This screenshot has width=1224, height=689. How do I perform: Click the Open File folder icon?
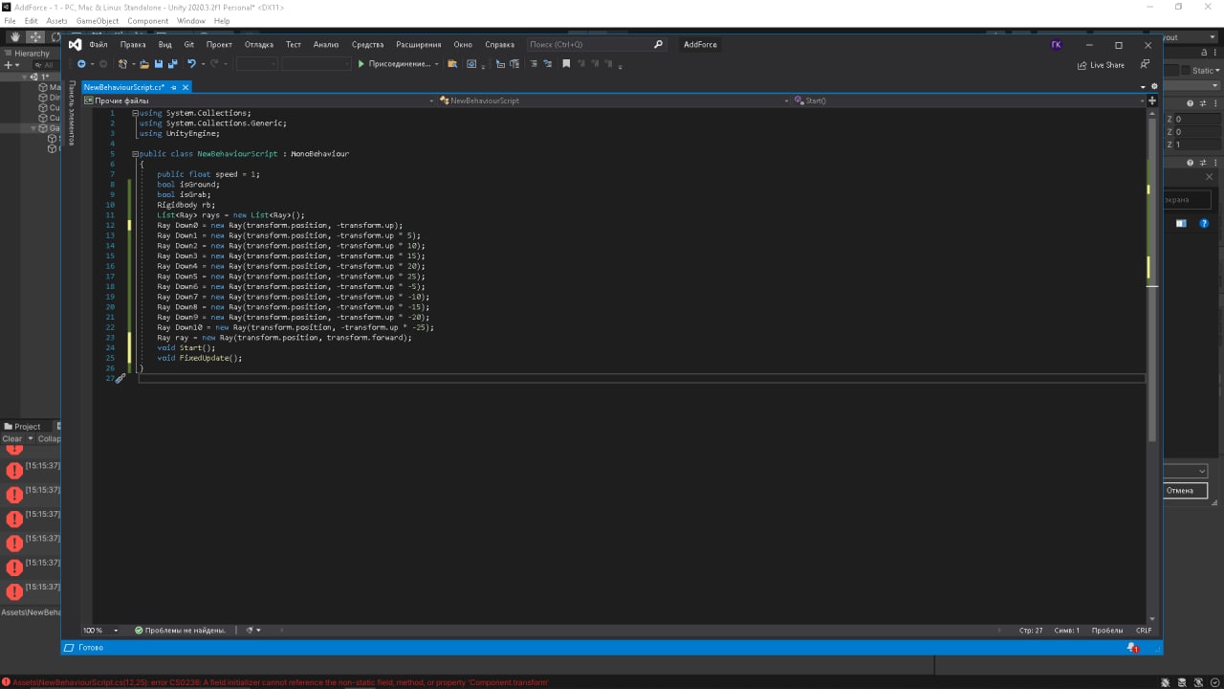[144, 64]
